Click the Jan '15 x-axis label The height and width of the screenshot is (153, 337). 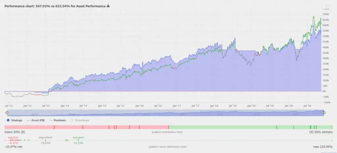click(102, 106)
